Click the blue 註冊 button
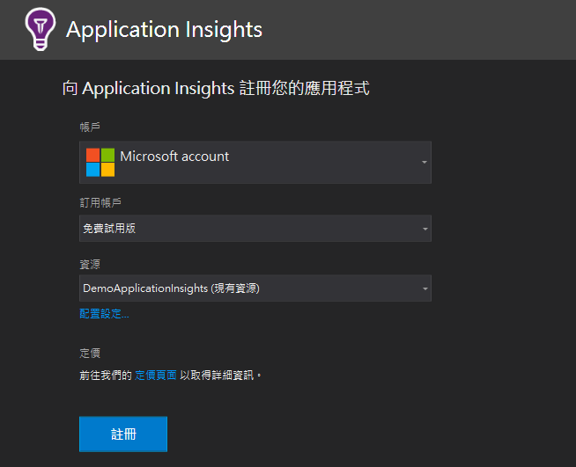Viewport: 576px width, 467px height. (x=123, y=434)
